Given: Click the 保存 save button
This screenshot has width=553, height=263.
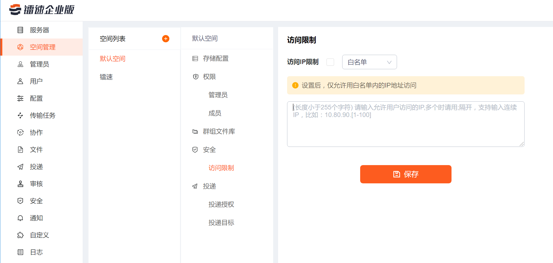Looking at the screenshot, I should (x=405, y=174).
